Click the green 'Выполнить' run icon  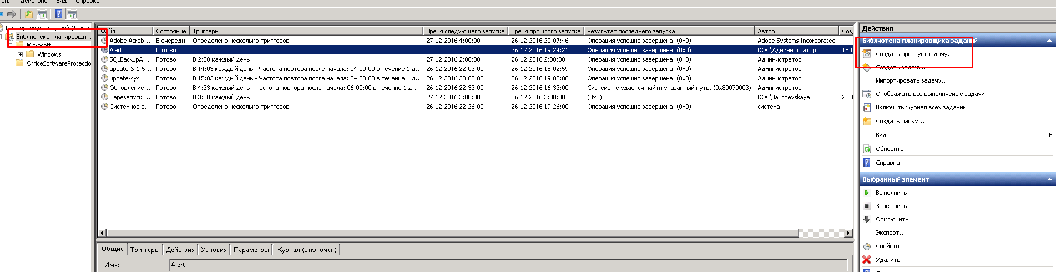click(867, 193)
